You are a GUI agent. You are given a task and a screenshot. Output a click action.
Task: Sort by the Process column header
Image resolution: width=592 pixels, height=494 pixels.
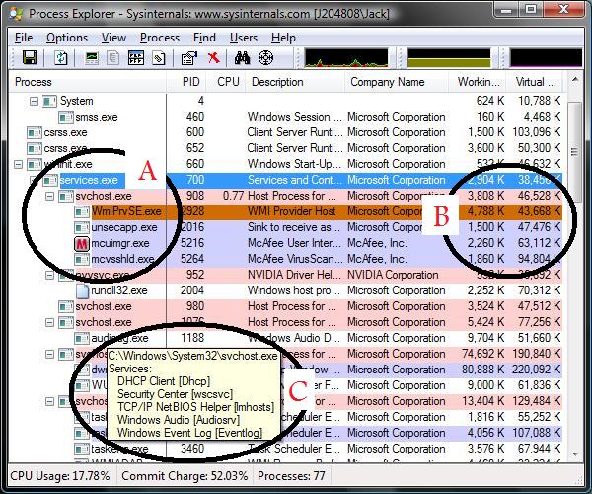click(x=87, y=82)
